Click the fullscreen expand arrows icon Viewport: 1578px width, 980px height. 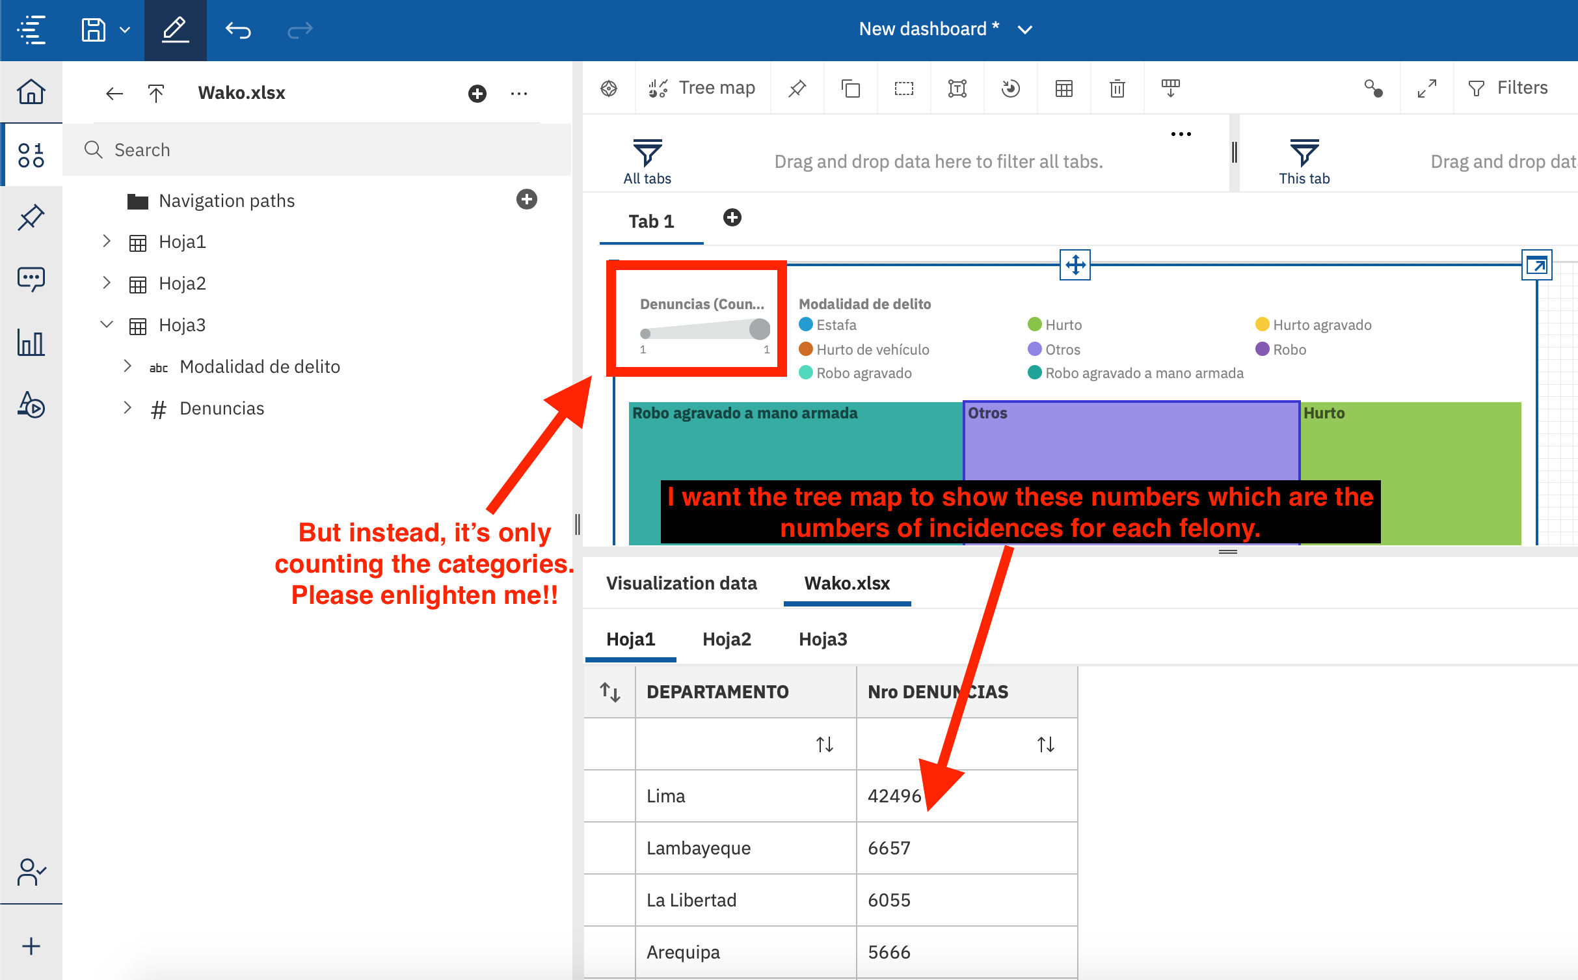pos(1426,88)
